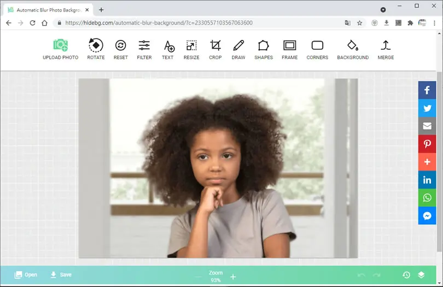
Task: Activate the Draw pencil tool
Action: pos(238,45)
